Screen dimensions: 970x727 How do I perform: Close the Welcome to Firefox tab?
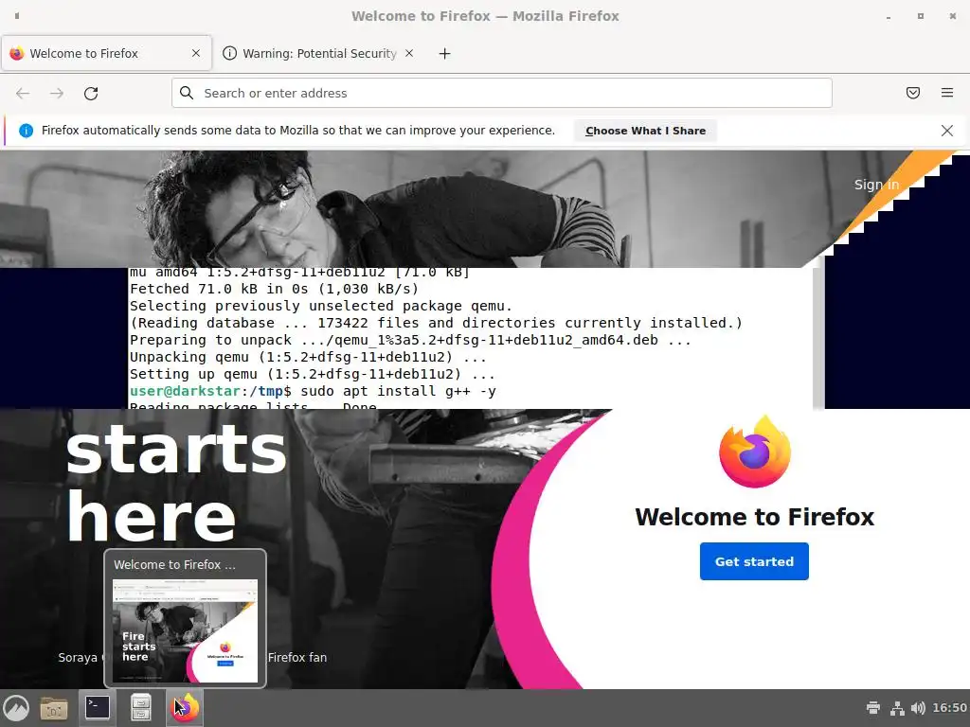pos(196,53)
